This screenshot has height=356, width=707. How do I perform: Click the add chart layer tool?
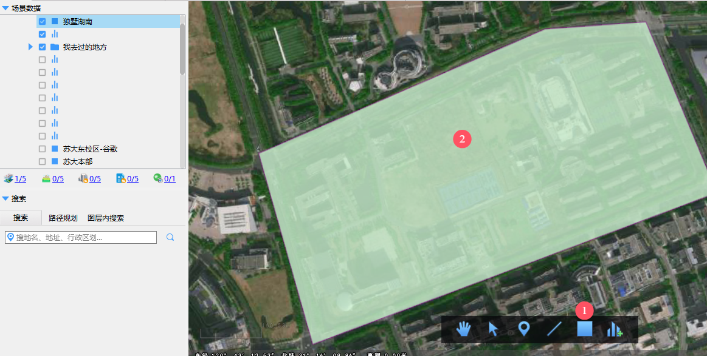pos(615,329)
